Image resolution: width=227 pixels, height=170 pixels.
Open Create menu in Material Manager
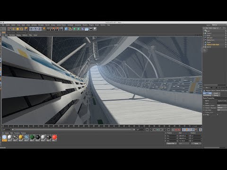pyautogui.click(x=7, y=133)
